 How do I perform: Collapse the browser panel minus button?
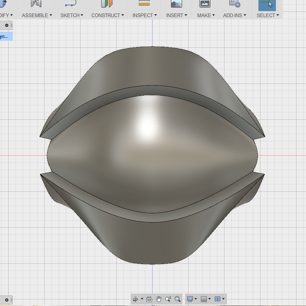click(7, 26)
